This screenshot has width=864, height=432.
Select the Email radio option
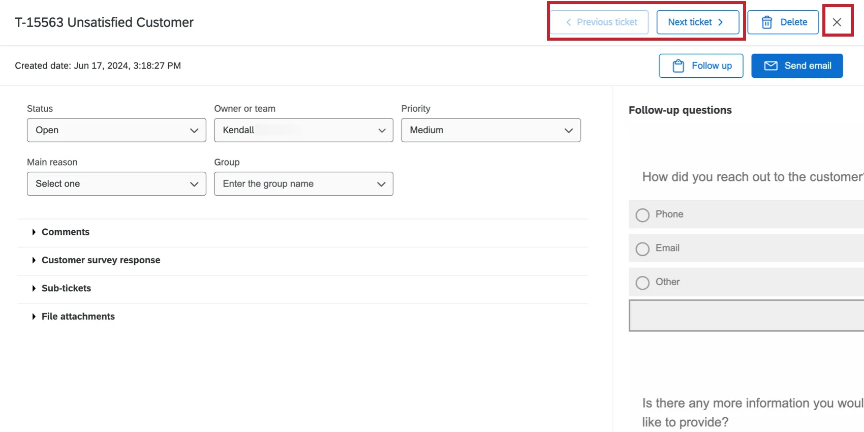pos(642,249)
